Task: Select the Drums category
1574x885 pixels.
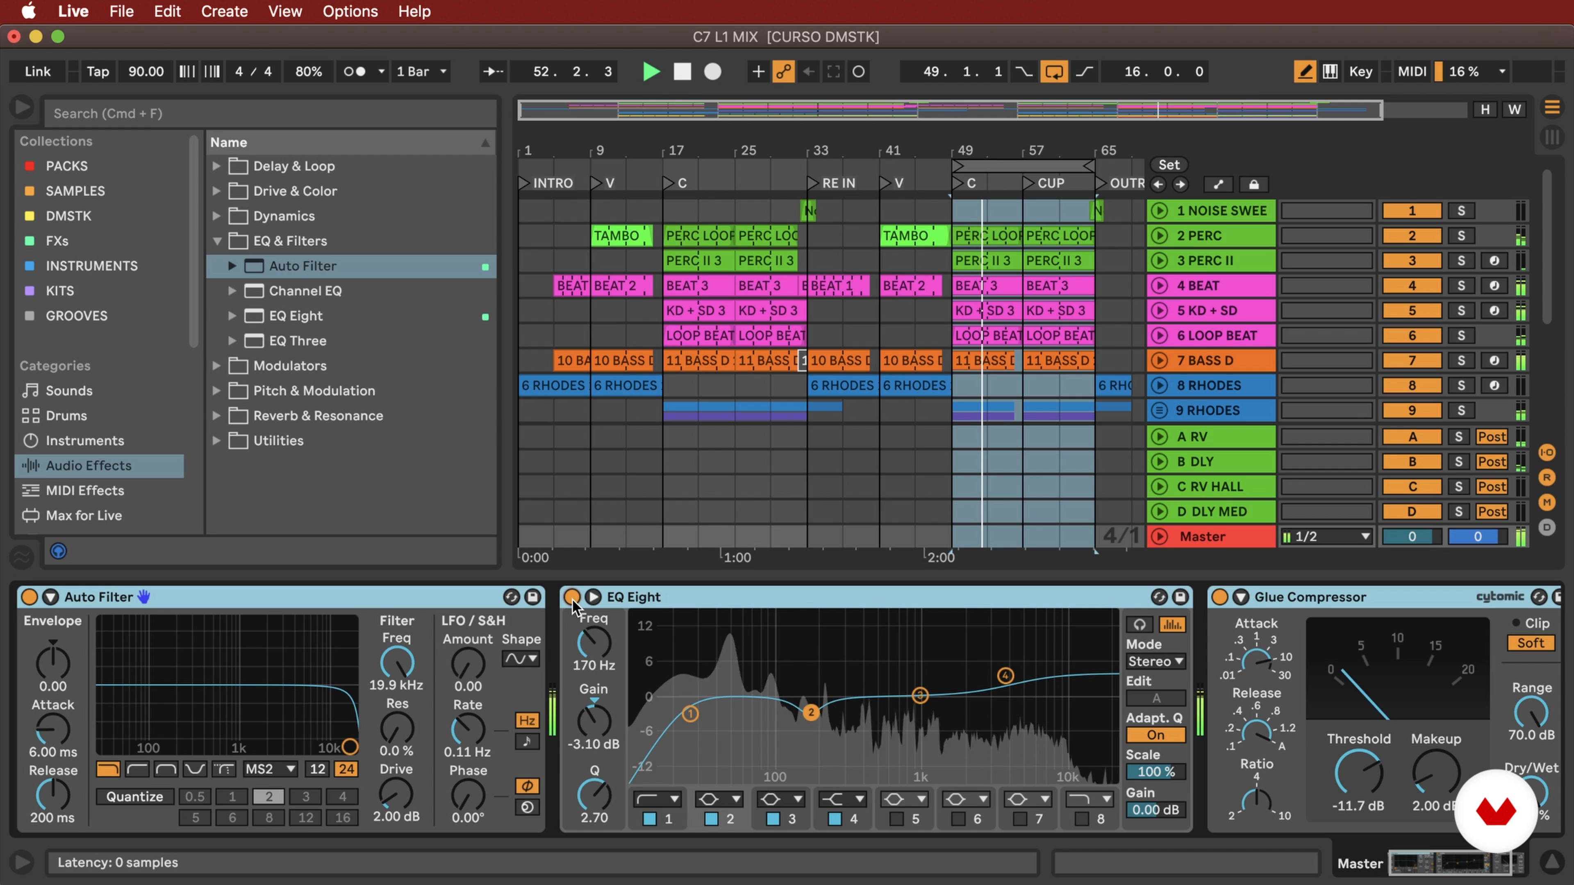Action: tap(66, 415)
